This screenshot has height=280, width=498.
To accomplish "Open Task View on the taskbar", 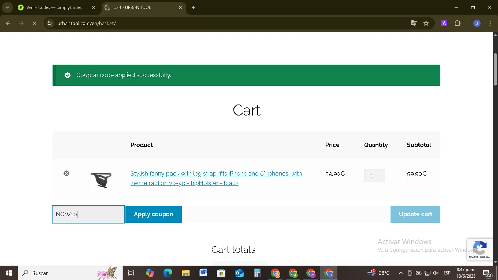I will tap(131, 273).
